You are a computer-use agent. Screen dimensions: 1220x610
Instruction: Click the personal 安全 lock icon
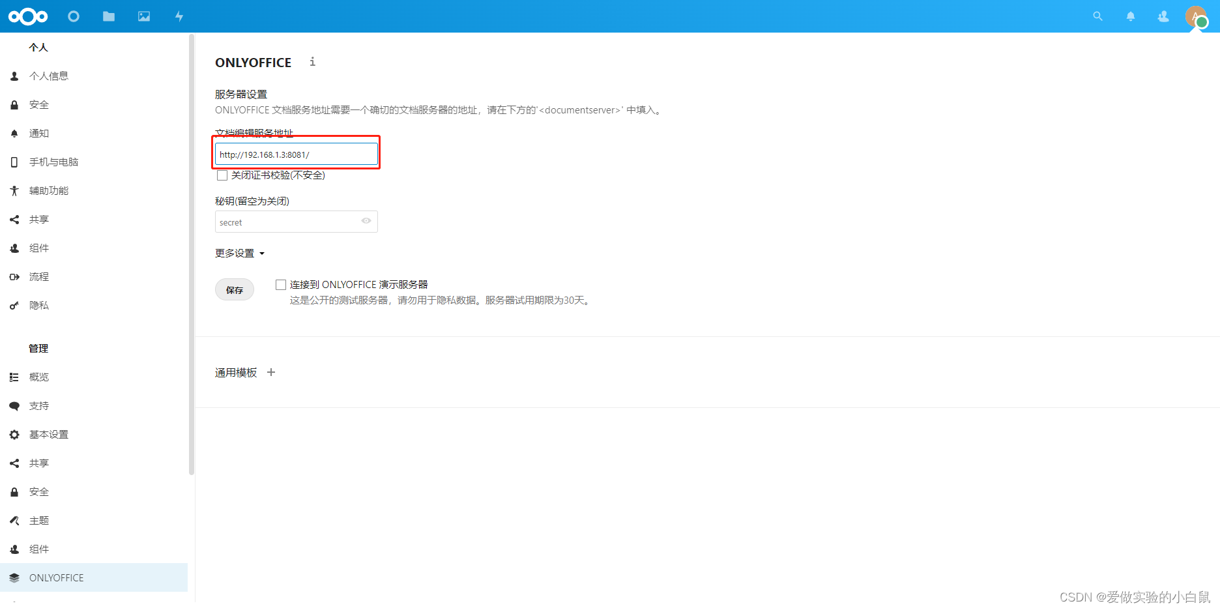tap(14, 105)
